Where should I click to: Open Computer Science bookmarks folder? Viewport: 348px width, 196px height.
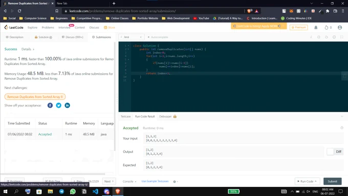[33, 18]
